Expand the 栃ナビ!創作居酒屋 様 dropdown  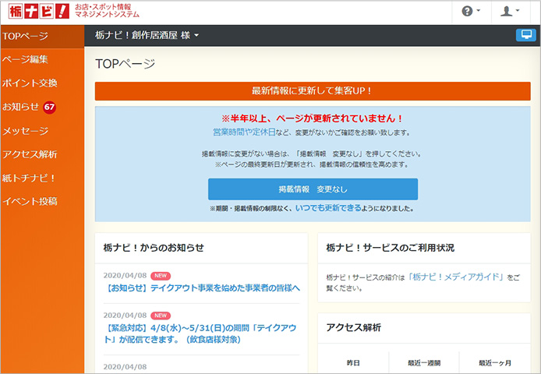[147, 35]
